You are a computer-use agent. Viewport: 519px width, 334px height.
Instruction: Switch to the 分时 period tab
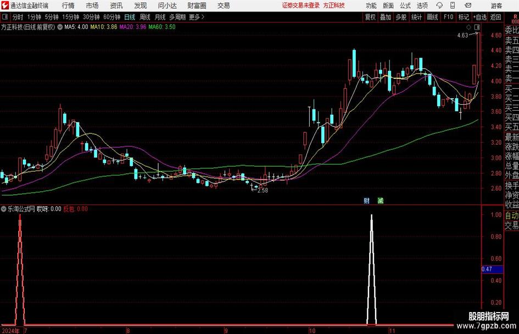[x=18, y=17]
